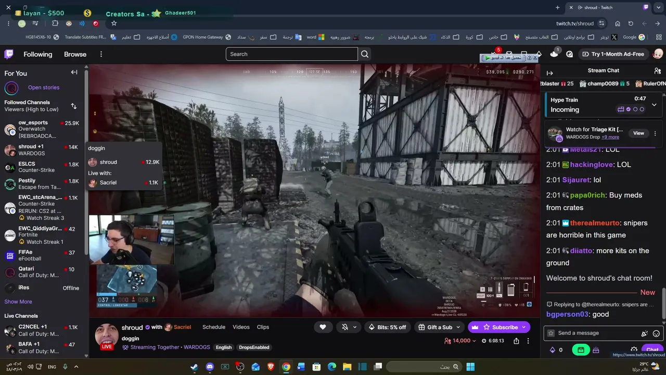Open Brave browser from the taskbar
The width and height of the screenshot is (666, 375).
click(x=271, y=367)
